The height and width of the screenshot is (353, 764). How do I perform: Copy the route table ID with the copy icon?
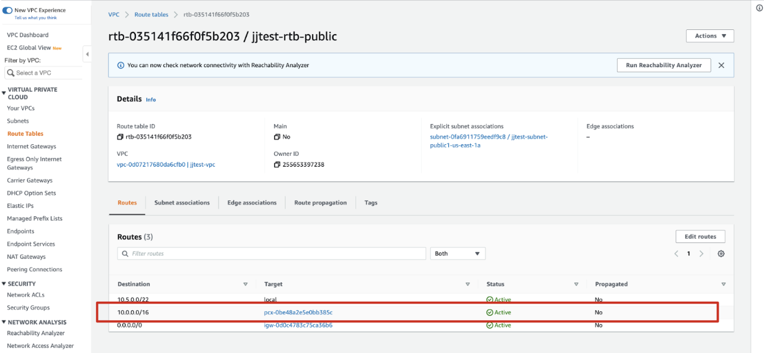pos(120,137)
